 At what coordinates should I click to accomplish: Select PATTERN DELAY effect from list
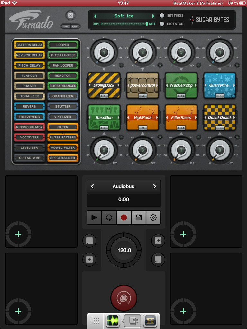click(29, 45)
